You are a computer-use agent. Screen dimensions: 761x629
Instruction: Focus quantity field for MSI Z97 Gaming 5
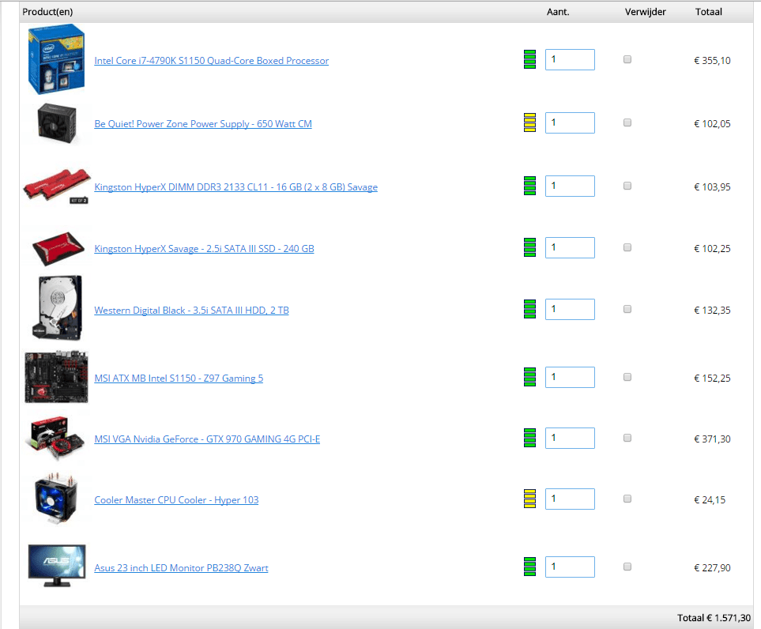click(570, 377)
